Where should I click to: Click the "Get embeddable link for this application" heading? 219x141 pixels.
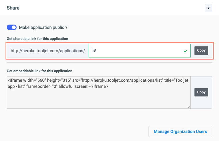(x=39, y=71)
